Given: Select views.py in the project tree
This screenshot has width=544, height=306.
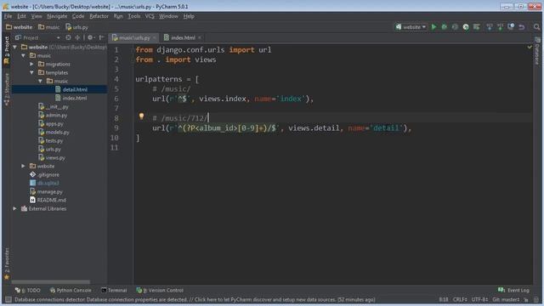Looking at the screenshot, I should coord(55,157).
